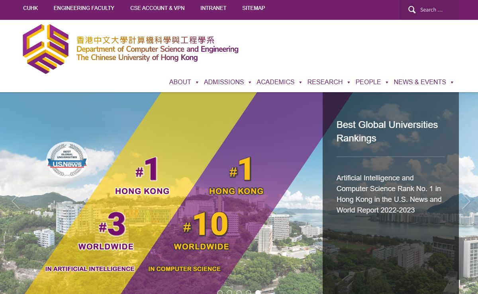The image size is (478, 294).
Task: Click the Best Global Universities Rankings heading
Action: (x=387, y=131)
